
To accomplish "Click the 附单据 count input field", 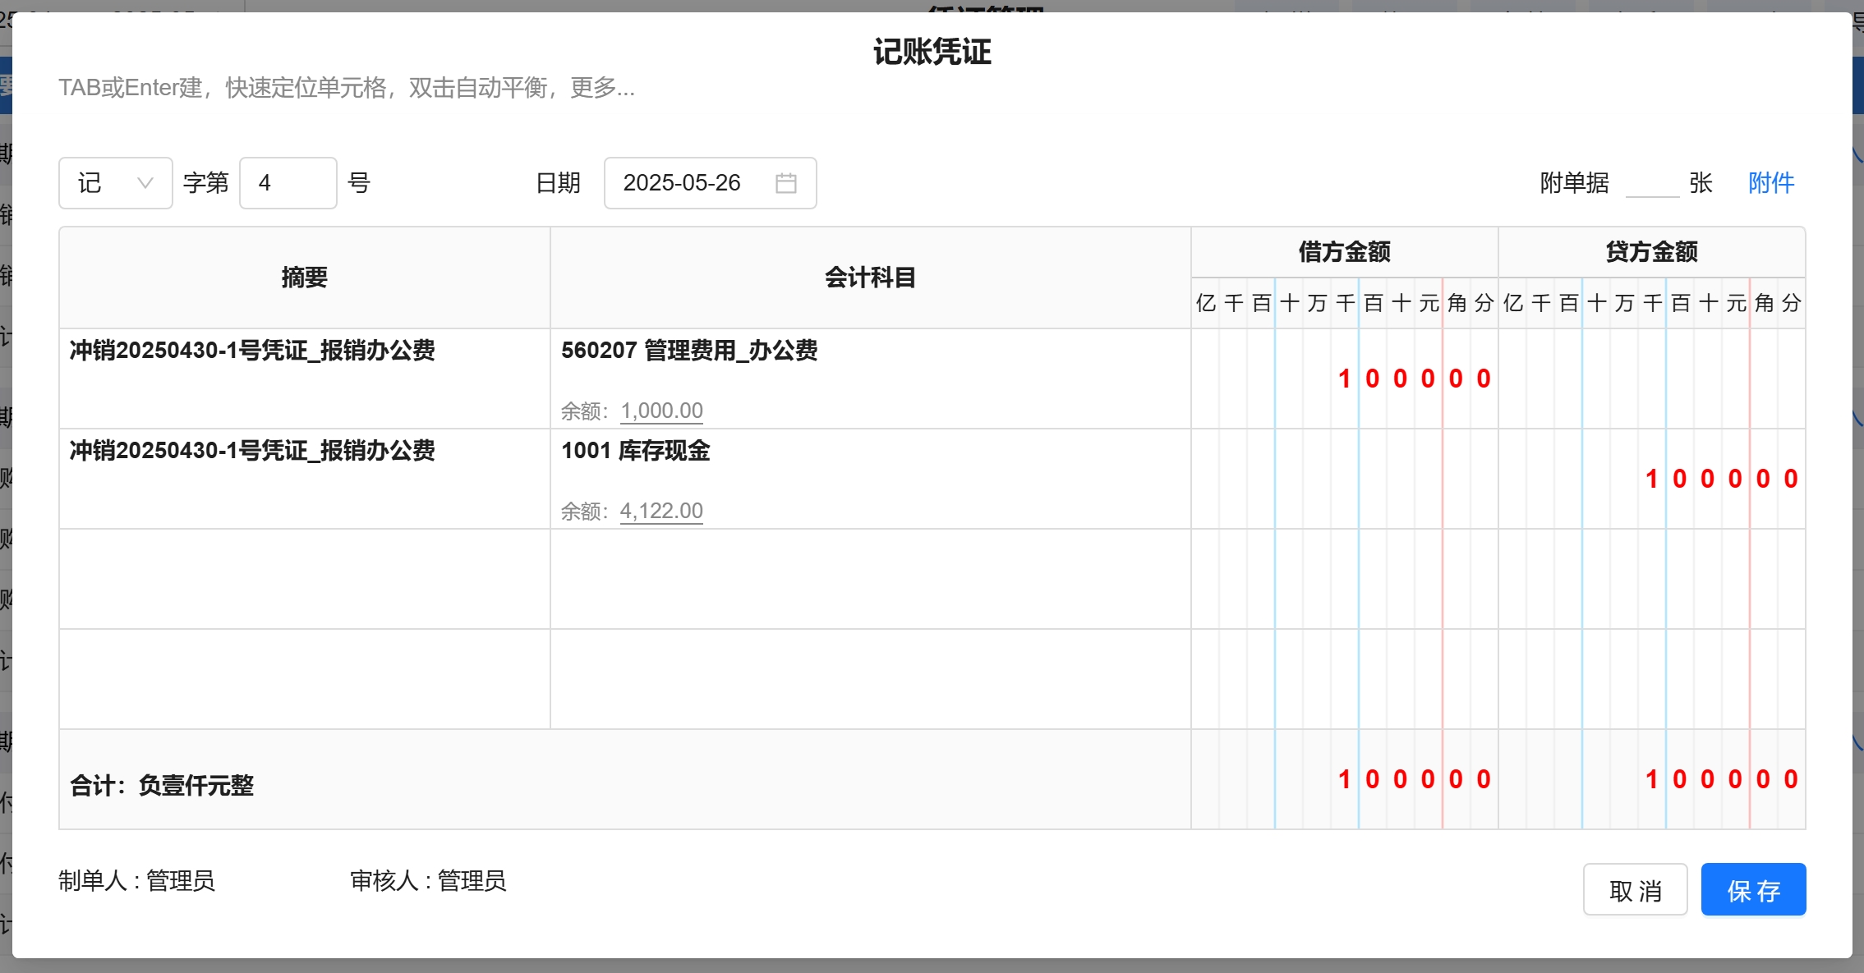I will [1651, 183].
